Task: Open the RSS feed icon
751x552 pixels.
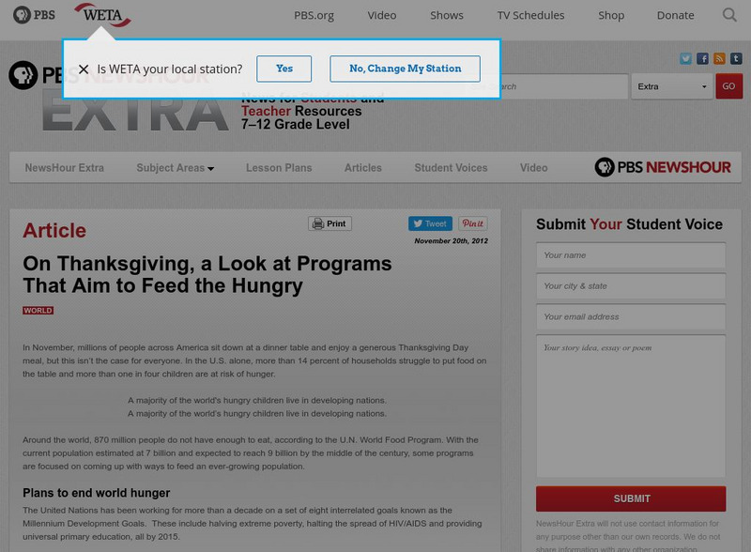Action: click(x=719, y=58)
